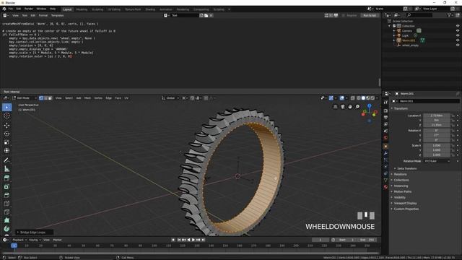The image size is (462, 260).
Task: Toggle Collection visibility eye icon
Action: tap(458, 26)
